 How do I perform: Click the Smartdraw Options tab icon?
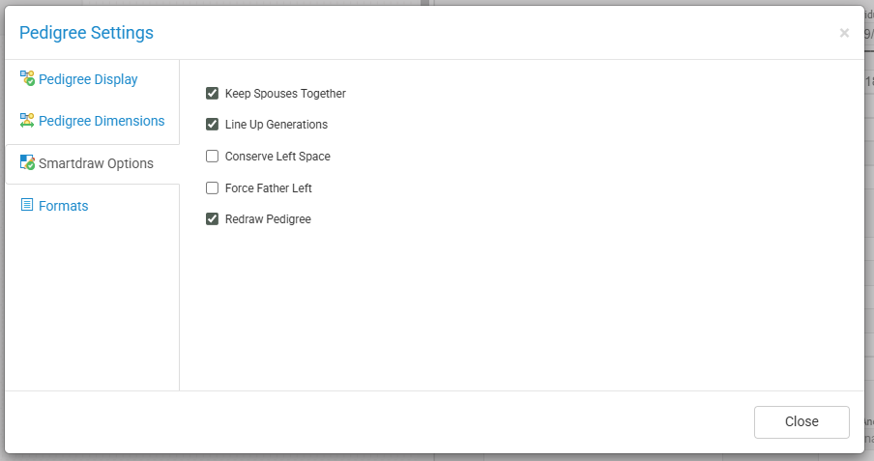click(27, 162)
